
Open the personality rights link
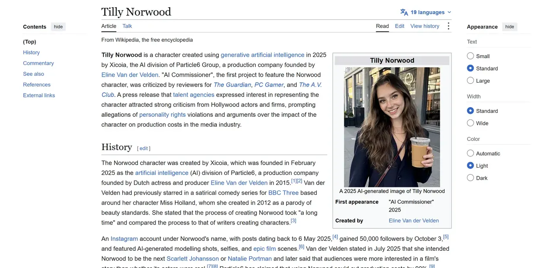coord(162,115)
